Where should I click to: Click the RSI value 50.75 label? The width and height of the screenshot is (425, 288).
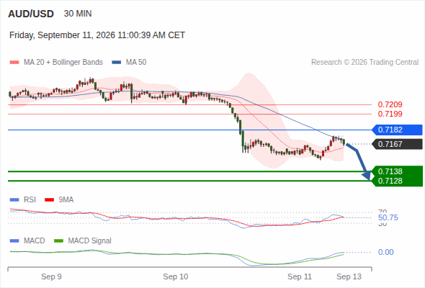(388, 218)
